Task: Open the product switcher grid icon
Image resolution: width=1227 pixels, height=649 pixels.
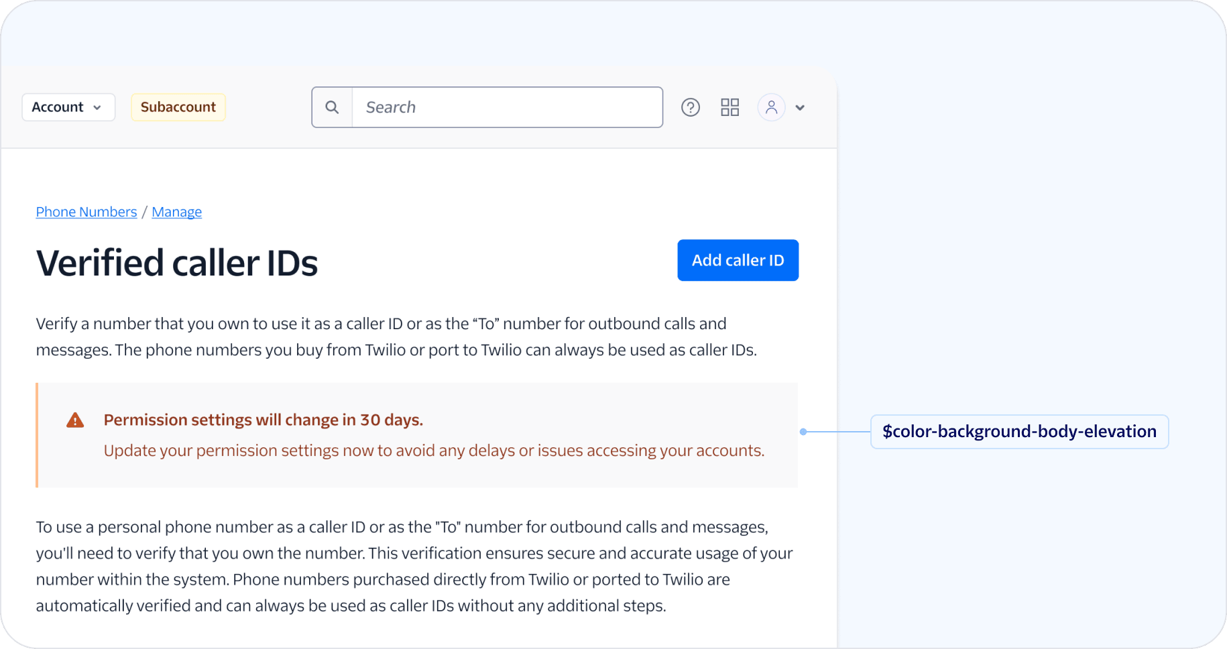Action: tap(729, 107)
